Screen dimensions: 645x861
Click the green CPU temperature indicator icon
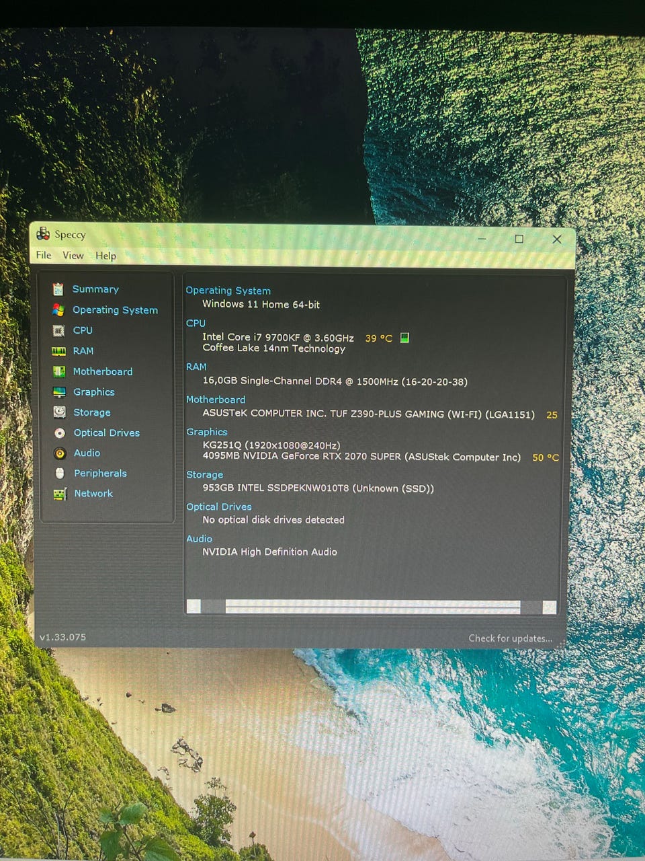point(404,338)
